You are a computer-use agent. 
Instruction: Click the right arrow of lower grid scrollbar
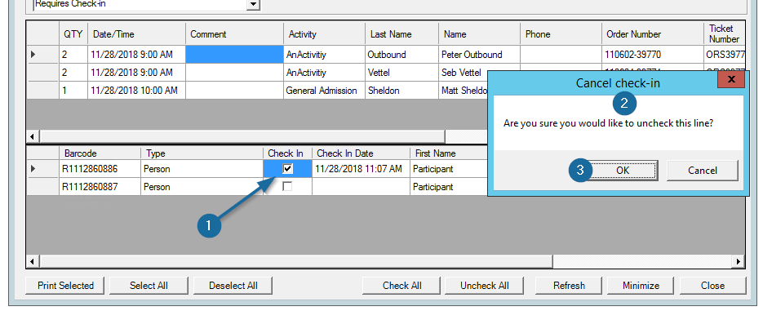(739, 262)
